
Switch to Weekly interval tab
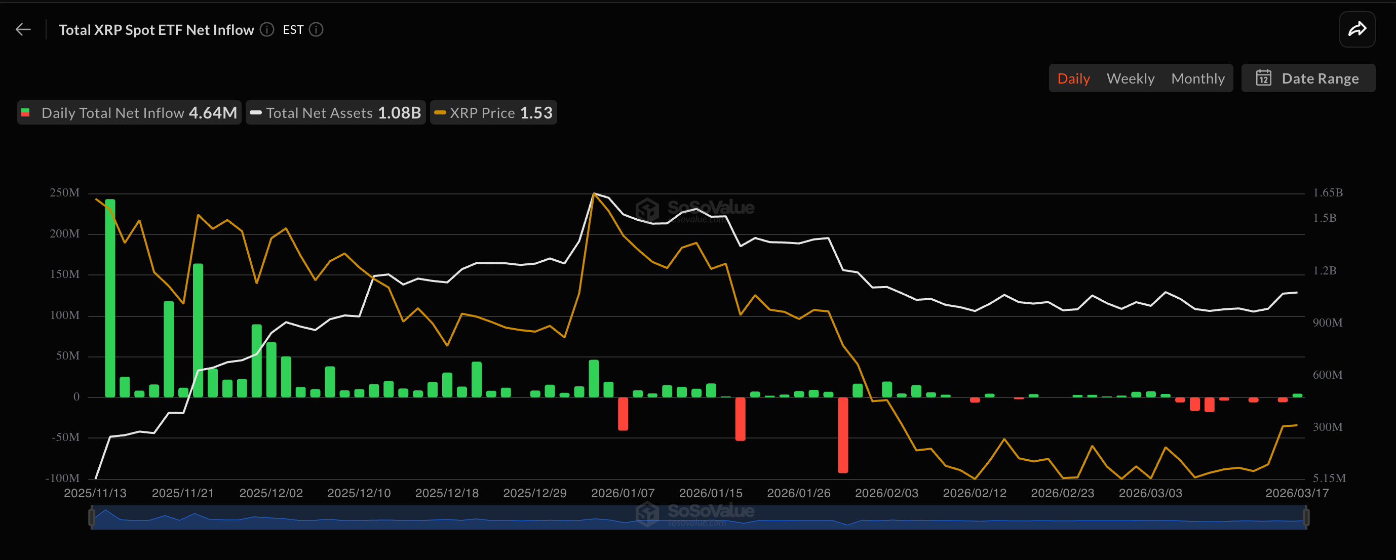[1131, 78]
